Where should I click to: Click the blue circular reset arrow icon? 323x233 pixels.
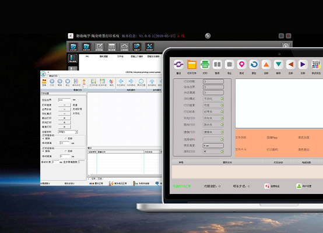tap(254, 65)
